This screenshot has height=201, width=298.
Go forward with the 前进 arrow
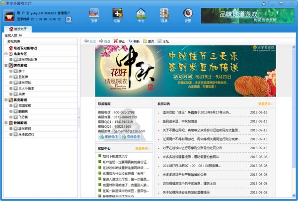pyautogui.click(x=104, y=41)
